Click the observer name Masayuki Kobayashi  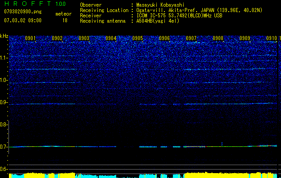click(x=160, y=5)
